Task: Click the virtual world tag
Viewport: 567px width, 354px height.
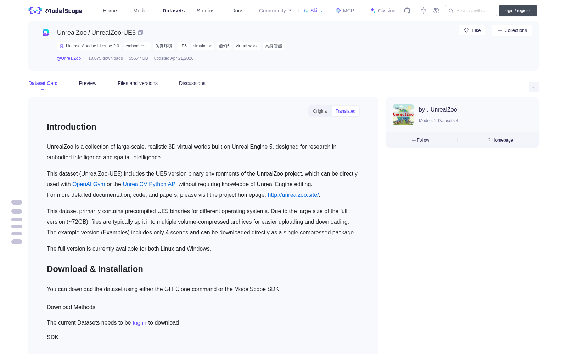Action: point(247,46)
